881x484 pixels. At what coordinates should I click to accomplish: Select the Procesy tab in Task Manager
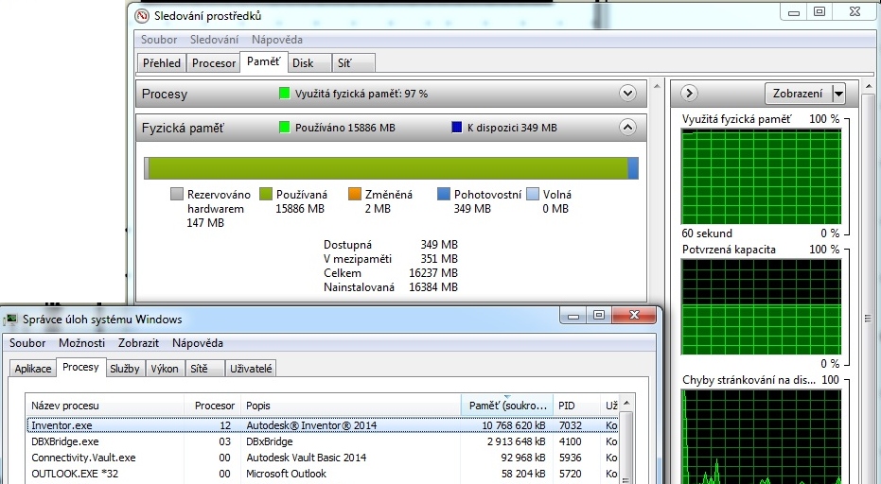pos(81,367)
